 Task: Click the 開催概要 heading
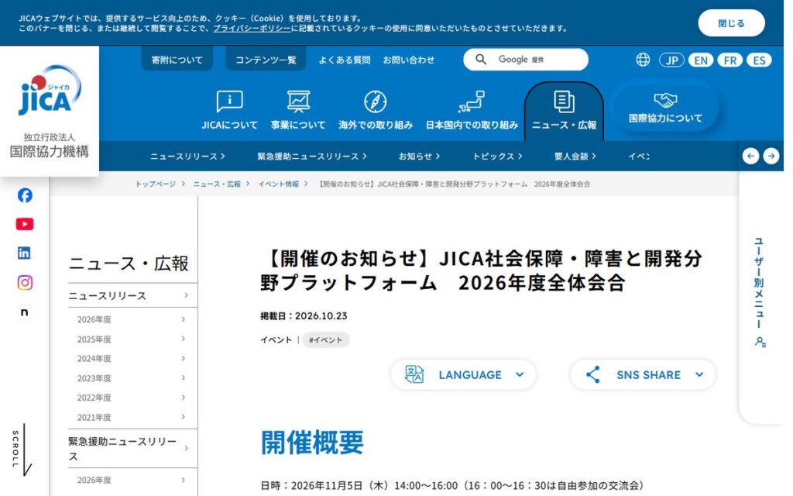[312, 443]
